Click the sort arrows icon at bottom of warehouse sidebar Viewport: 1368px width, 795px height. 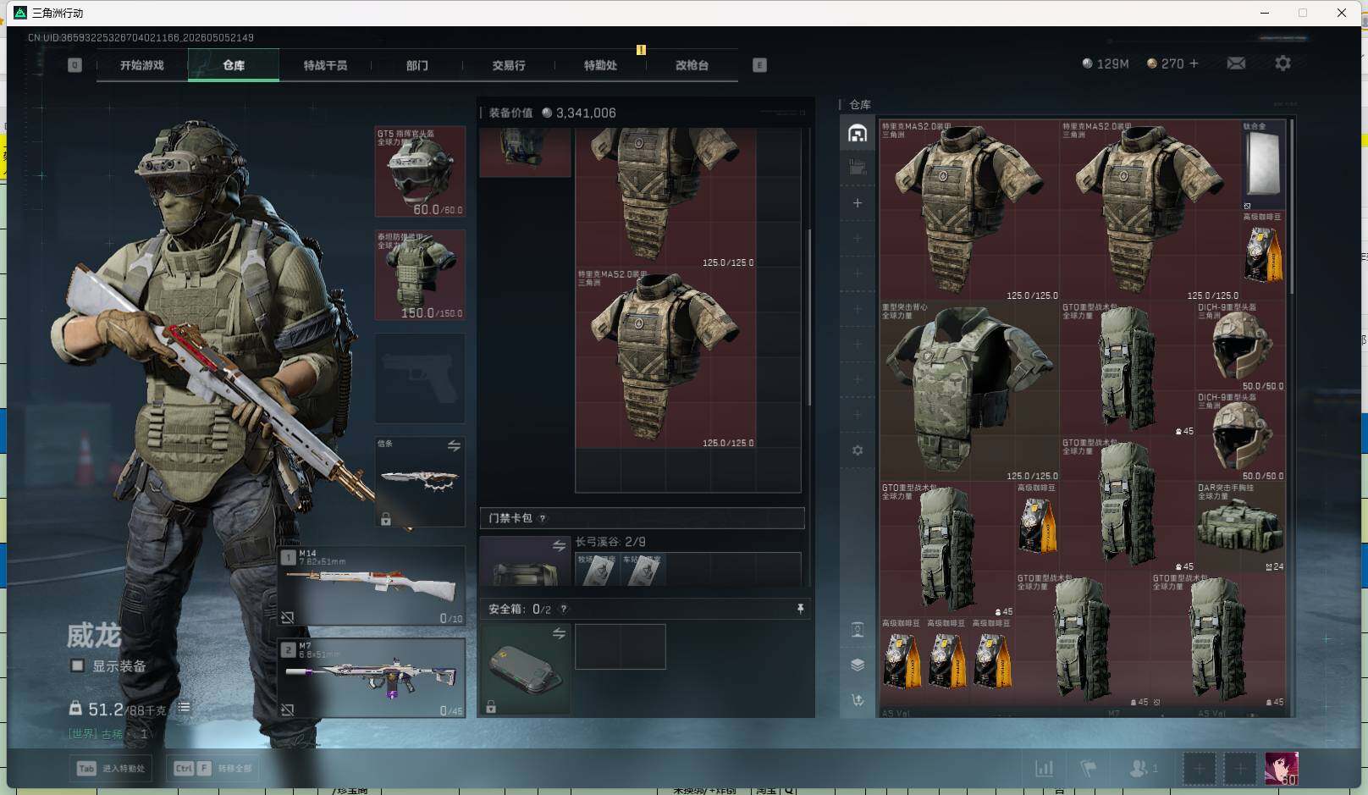(858, 700)
